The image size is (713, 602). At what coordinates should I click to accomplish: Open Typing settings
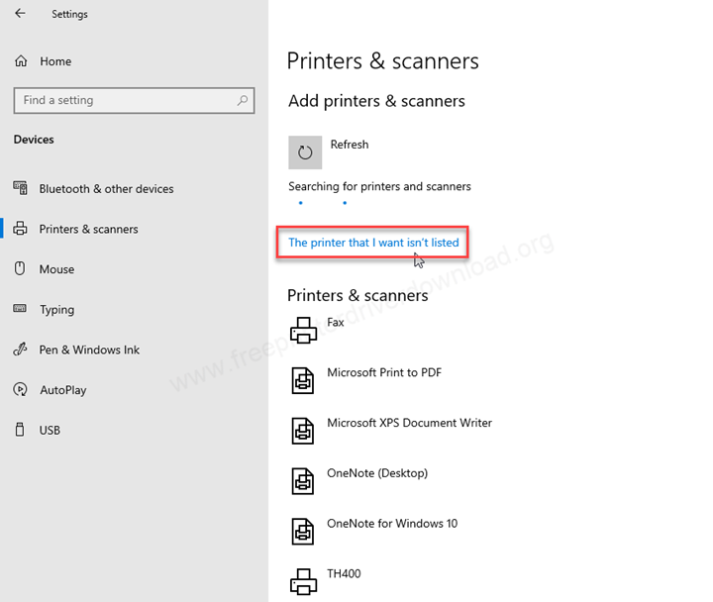56,310
